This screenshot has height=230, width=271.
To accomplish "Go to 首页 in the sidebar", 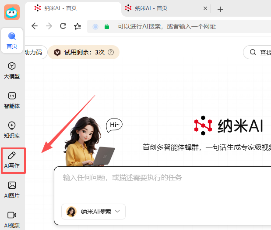I will pos(12,40).
